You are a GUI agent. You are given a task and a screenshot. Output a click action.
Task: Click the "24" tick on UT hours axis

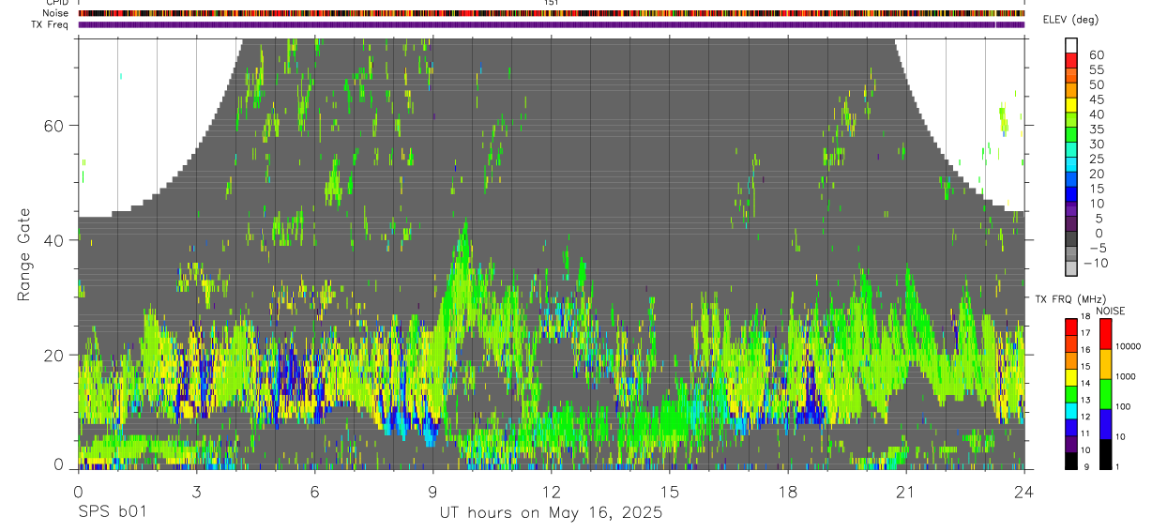pos(1024,491)
